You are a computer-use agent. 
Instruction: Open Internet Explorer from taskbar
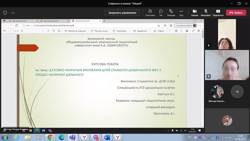click(16, 137)
